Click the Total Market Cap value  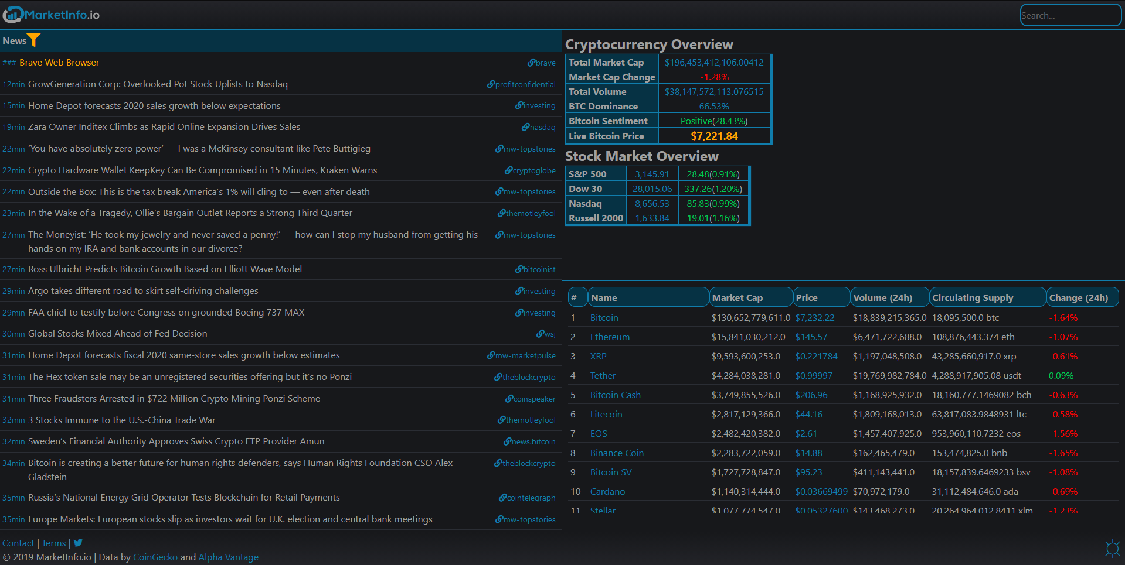point(714,62)
